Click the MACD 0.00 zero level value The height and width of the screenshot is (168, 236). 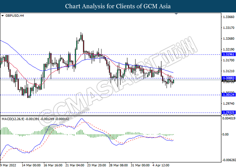click(x=226, y=134)
